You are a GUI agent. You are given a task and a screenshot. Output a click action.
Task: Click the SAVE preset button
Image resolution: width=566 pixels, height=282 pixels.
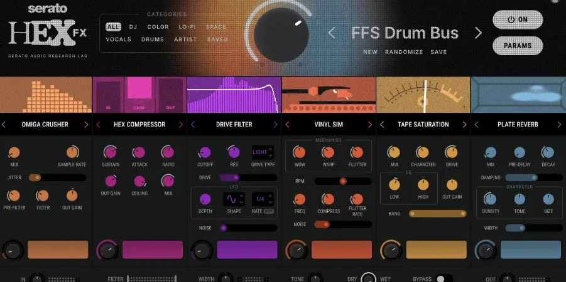[438, 52]
